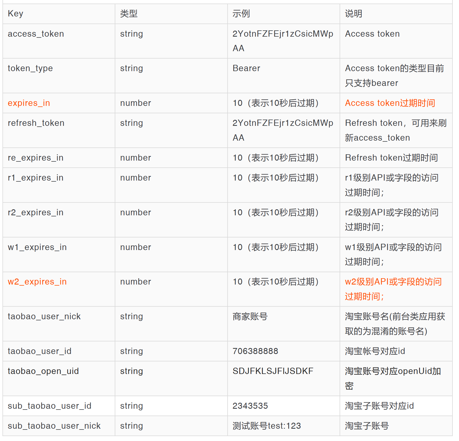Click the red 'w2_expires_in' key
Screen dimensions: 459x441
(x=37, y=282)
